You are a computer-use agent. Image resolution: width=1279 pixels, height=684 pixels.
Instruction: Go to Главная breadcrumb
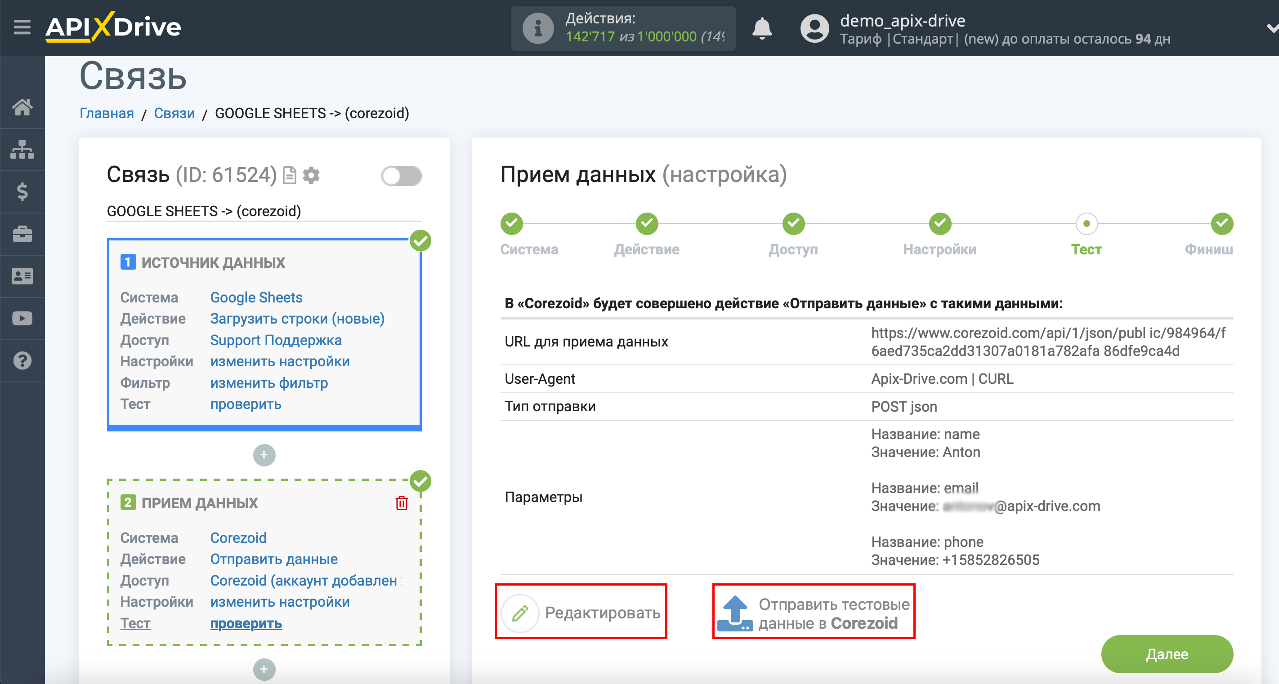pyautogui.click(x=107, y=113)
